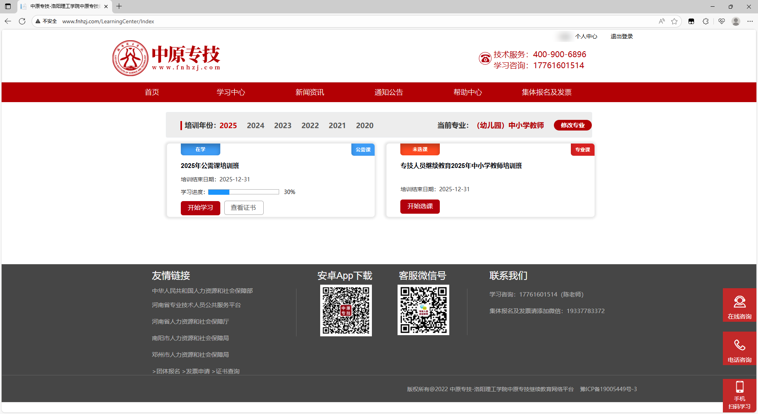Open 邓州市人力资源和社会保障局 link
This screenshot has height=414, width=758.
tap(190, 354)
